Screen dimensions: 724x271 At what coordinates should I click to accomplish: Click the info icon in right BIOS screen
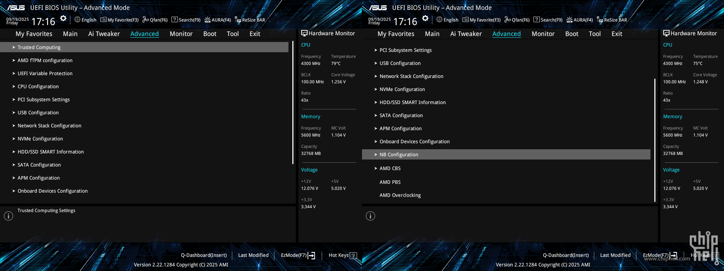(370, 216)
